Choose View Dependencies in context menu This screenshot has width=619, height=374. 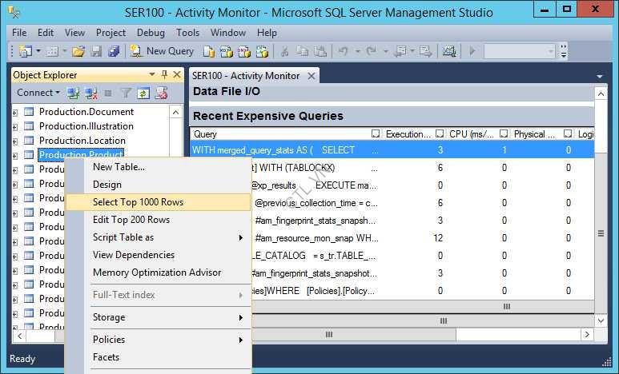158,255
